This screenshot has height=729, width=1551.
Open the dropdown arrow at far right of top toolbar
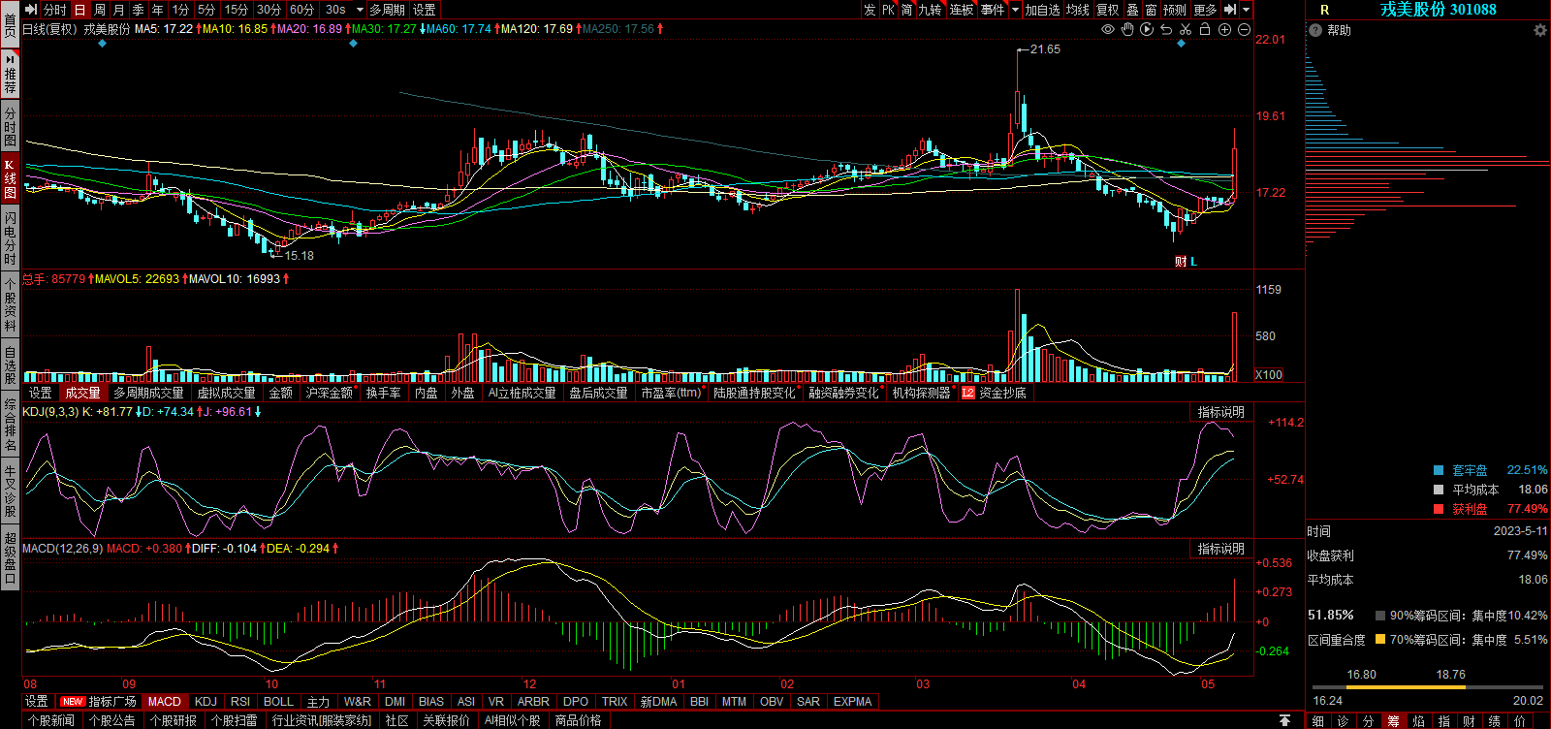[1247, 10]
